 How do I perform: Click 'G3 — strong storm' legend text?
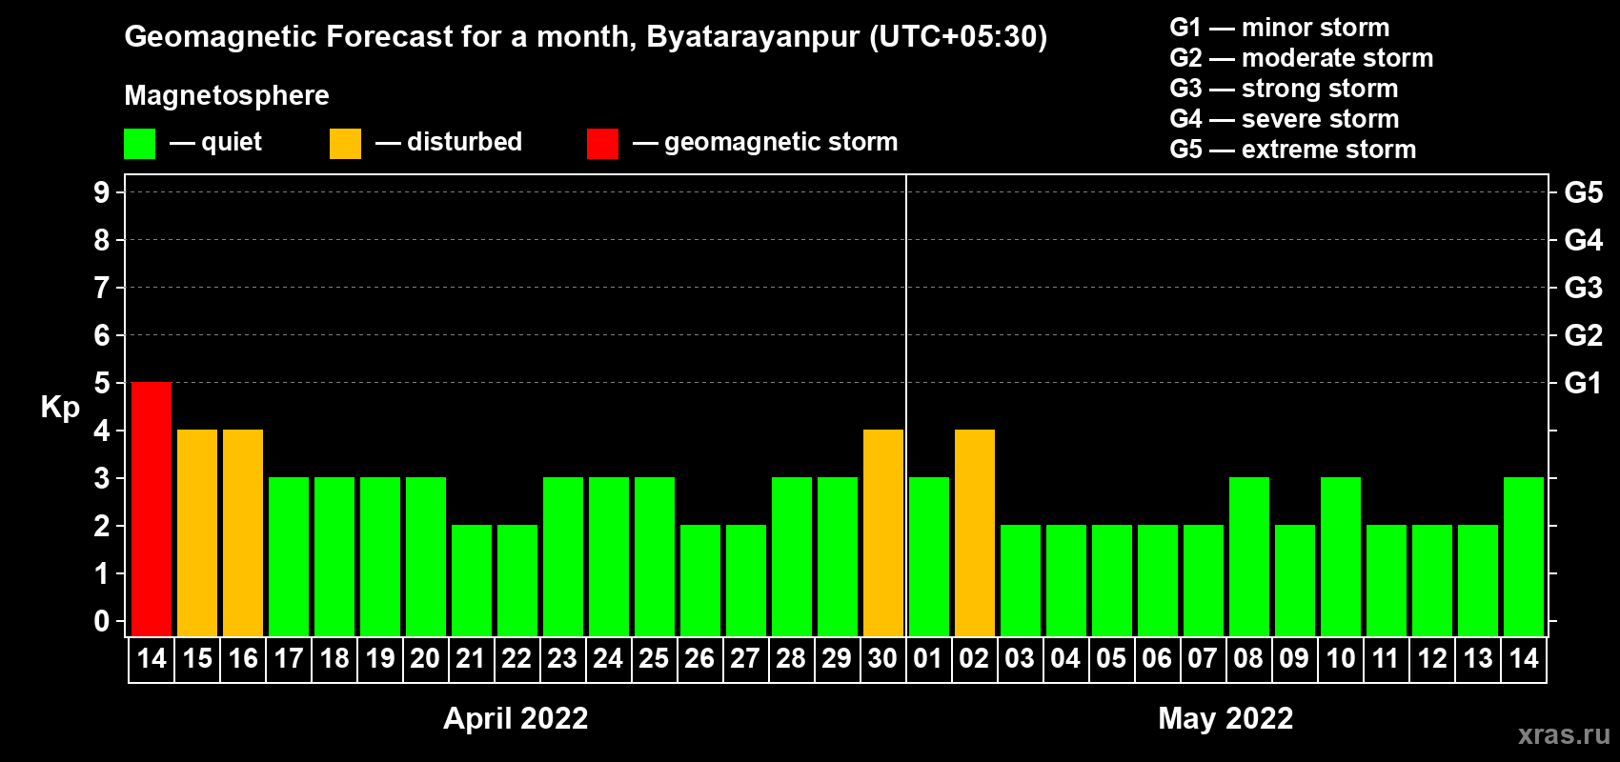pyautogui.click(x=1284, y=89)
